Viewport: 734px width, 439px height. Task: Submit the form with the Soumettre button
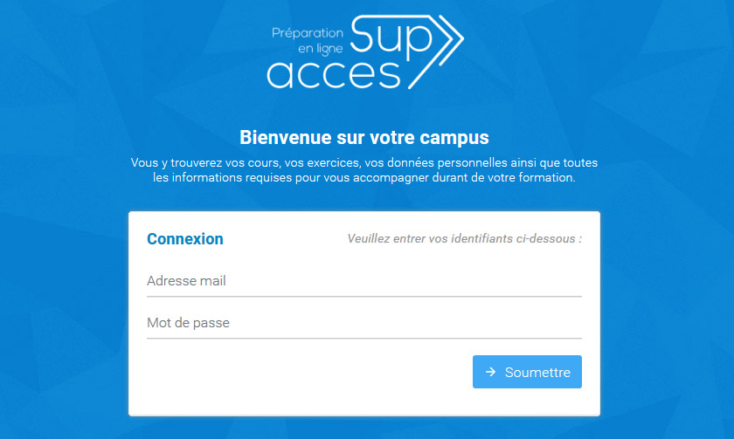point(527,372)
